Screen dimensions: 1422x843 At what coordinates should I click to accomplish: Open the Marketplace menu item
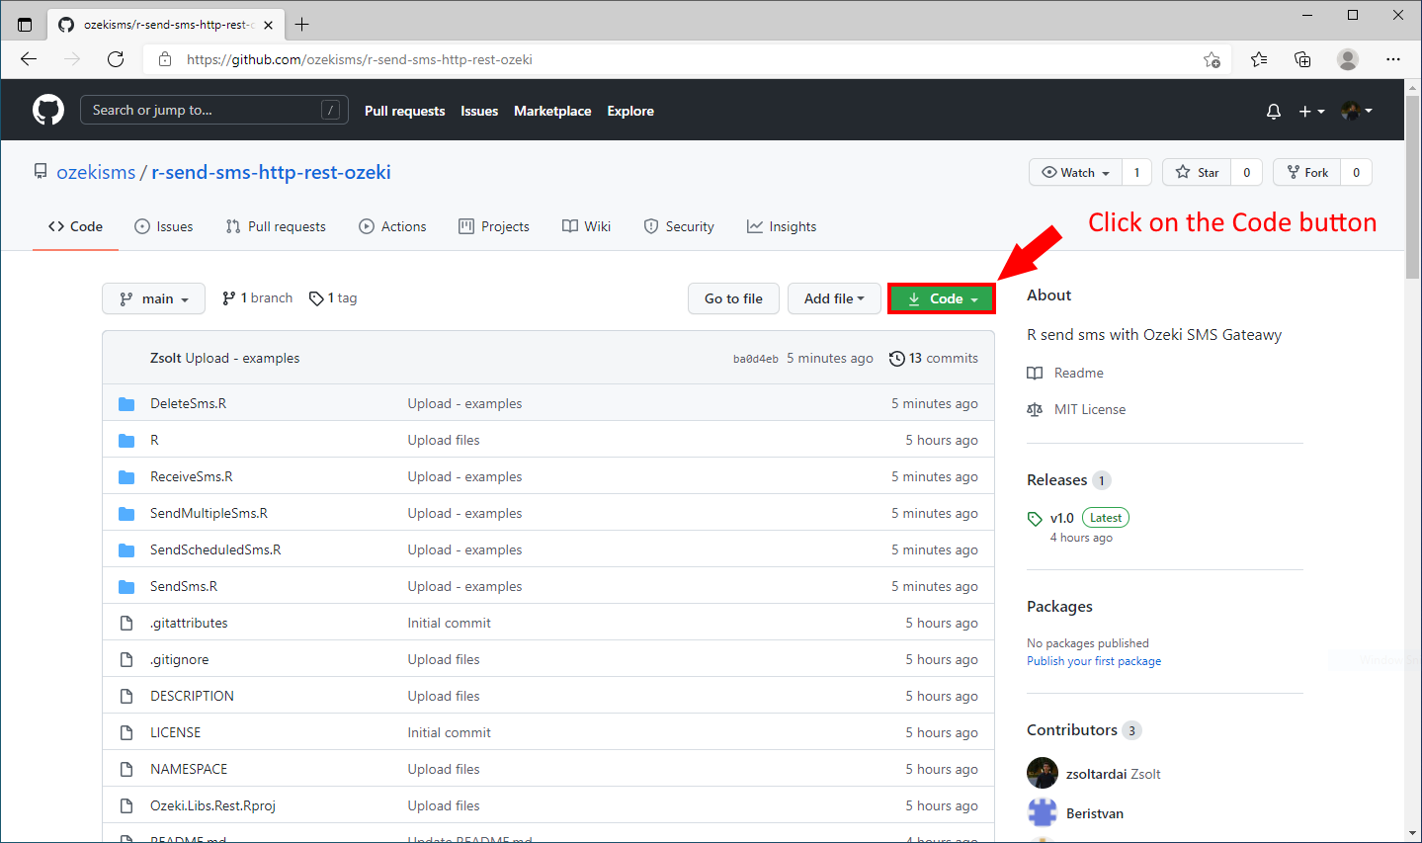coord(552,111)
